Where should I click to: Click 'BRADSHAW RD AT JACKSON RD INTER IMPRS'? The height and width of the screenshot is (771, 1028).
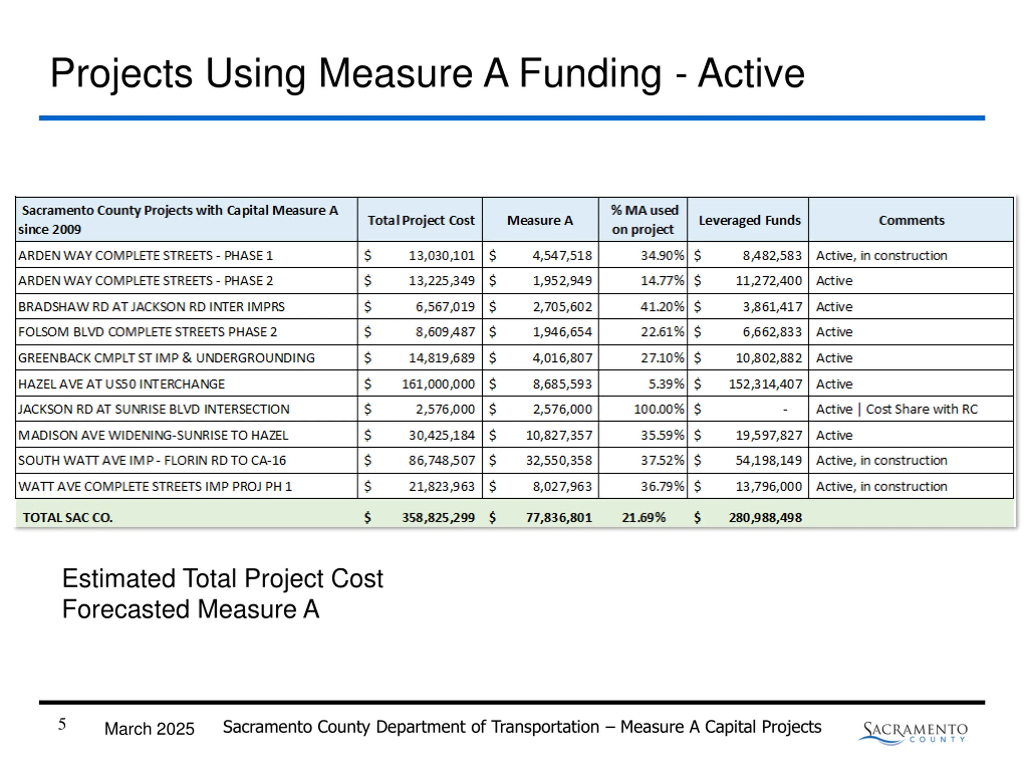151,307
